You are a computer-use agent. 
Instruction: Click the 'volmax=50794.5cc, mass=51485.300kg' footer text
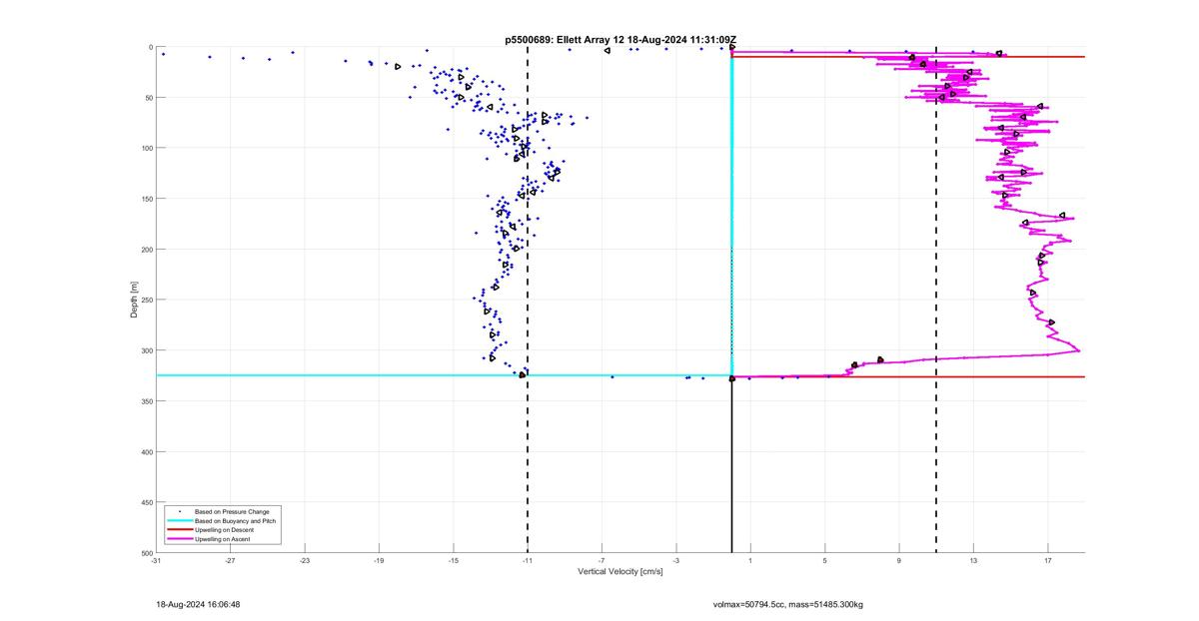[788, 604]
